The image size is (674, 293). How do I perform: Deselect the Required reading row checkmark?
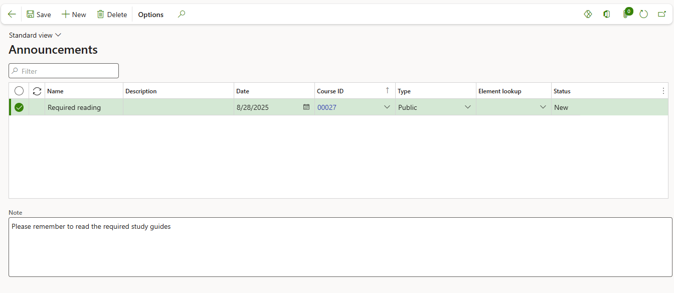tap(19, 107)
